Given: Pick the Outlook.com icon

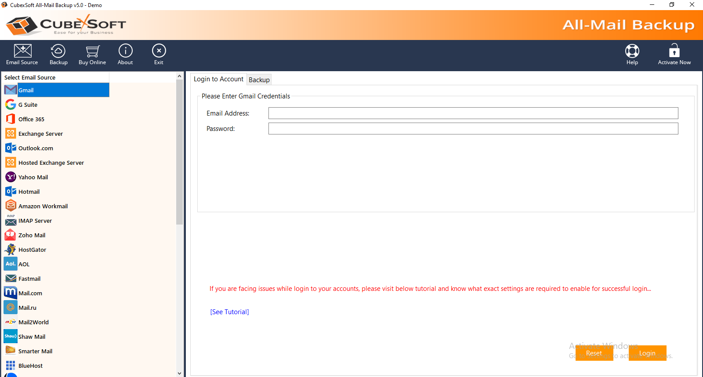Looking at the screenshot, I should point(11,148).
